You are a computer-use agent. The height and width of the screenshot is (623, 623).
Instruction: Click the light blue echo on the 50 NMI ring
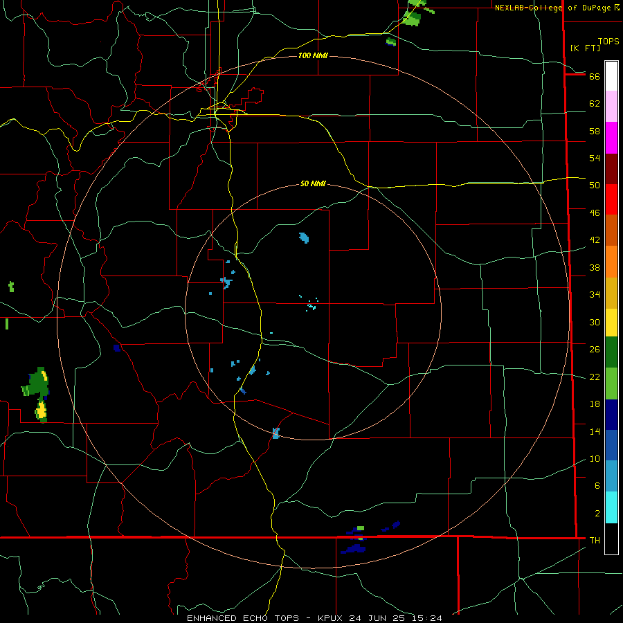(x=276, y=433)
